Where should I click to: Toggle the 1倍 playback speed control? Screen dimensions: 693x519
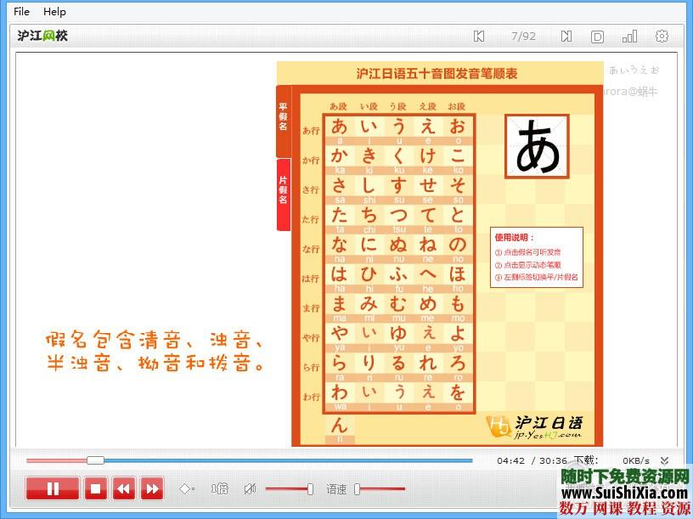tap(219, 488)
